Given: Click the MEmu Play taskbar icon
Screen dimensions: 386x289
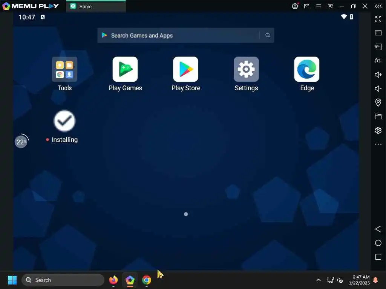Looking at the screenshot, I should click(x=130, y=280).
